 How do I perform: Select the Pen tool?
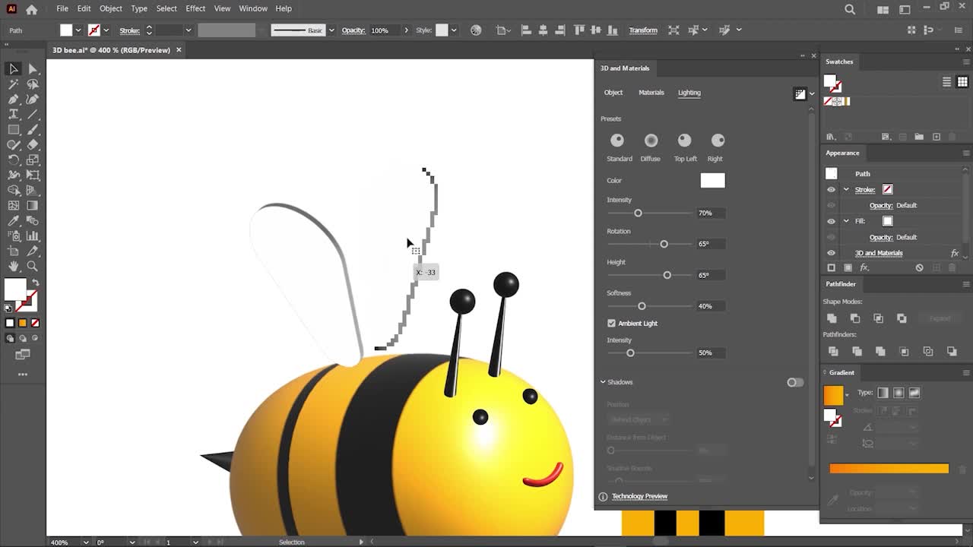pos(14,100)
